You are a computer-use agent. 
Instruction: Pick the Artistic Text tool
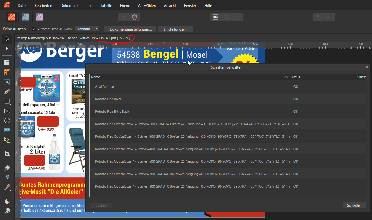7,82
